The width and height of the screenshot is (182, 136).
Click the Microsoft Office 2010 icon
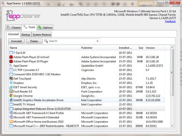(x=11, y=122)
